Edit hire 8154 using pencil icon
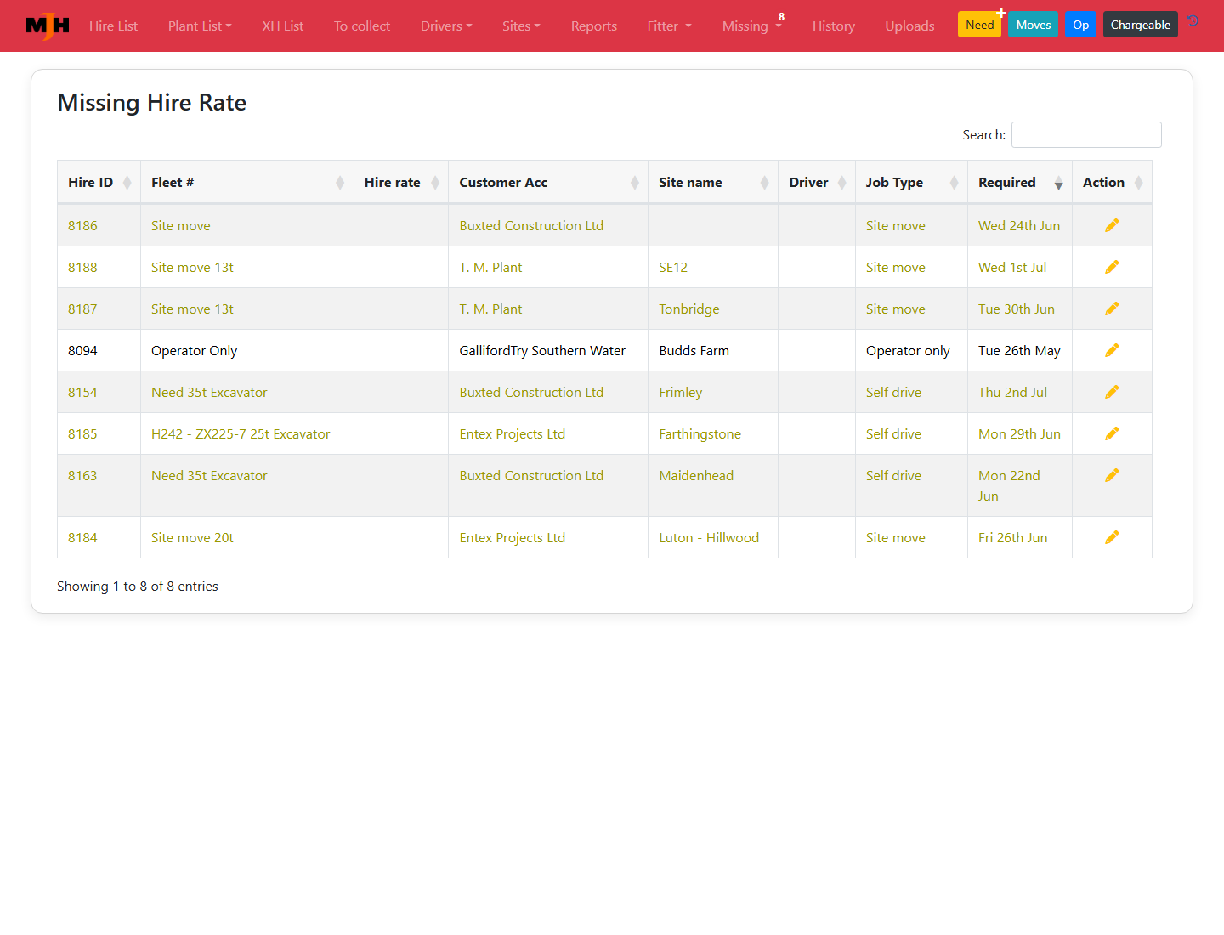 [x=1112, y=392]
